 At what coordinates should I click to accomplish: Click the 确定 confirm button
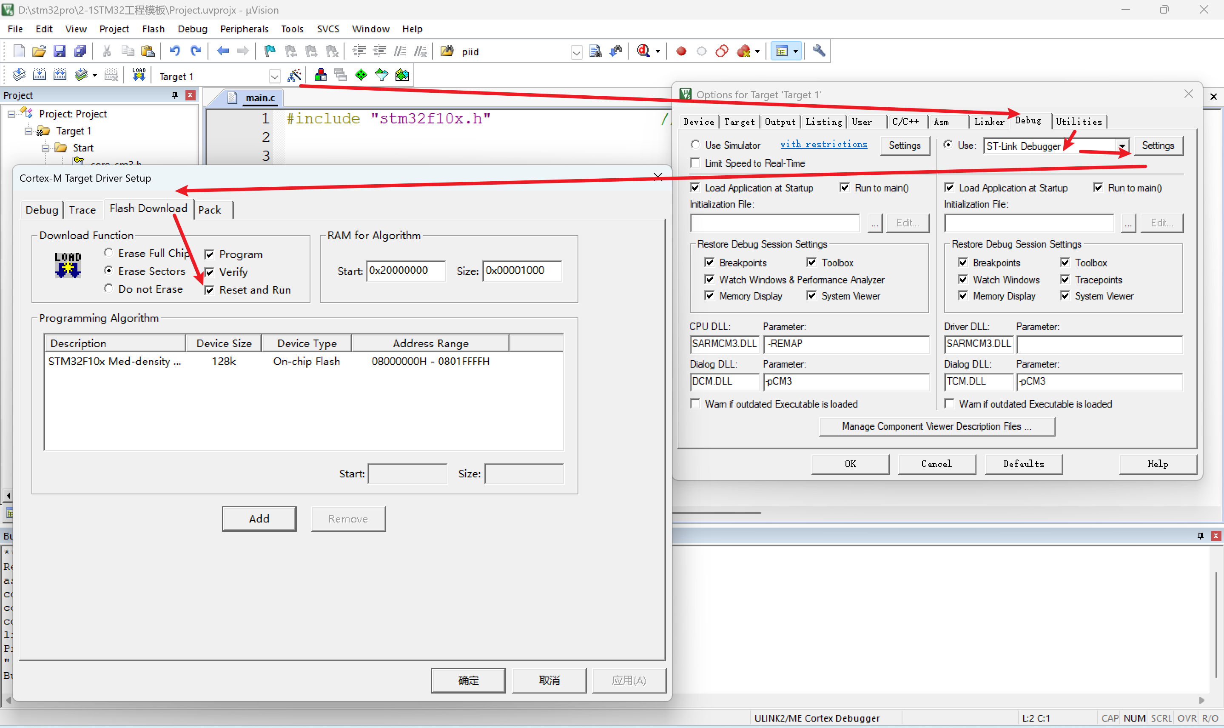click(x=468, y=680)
